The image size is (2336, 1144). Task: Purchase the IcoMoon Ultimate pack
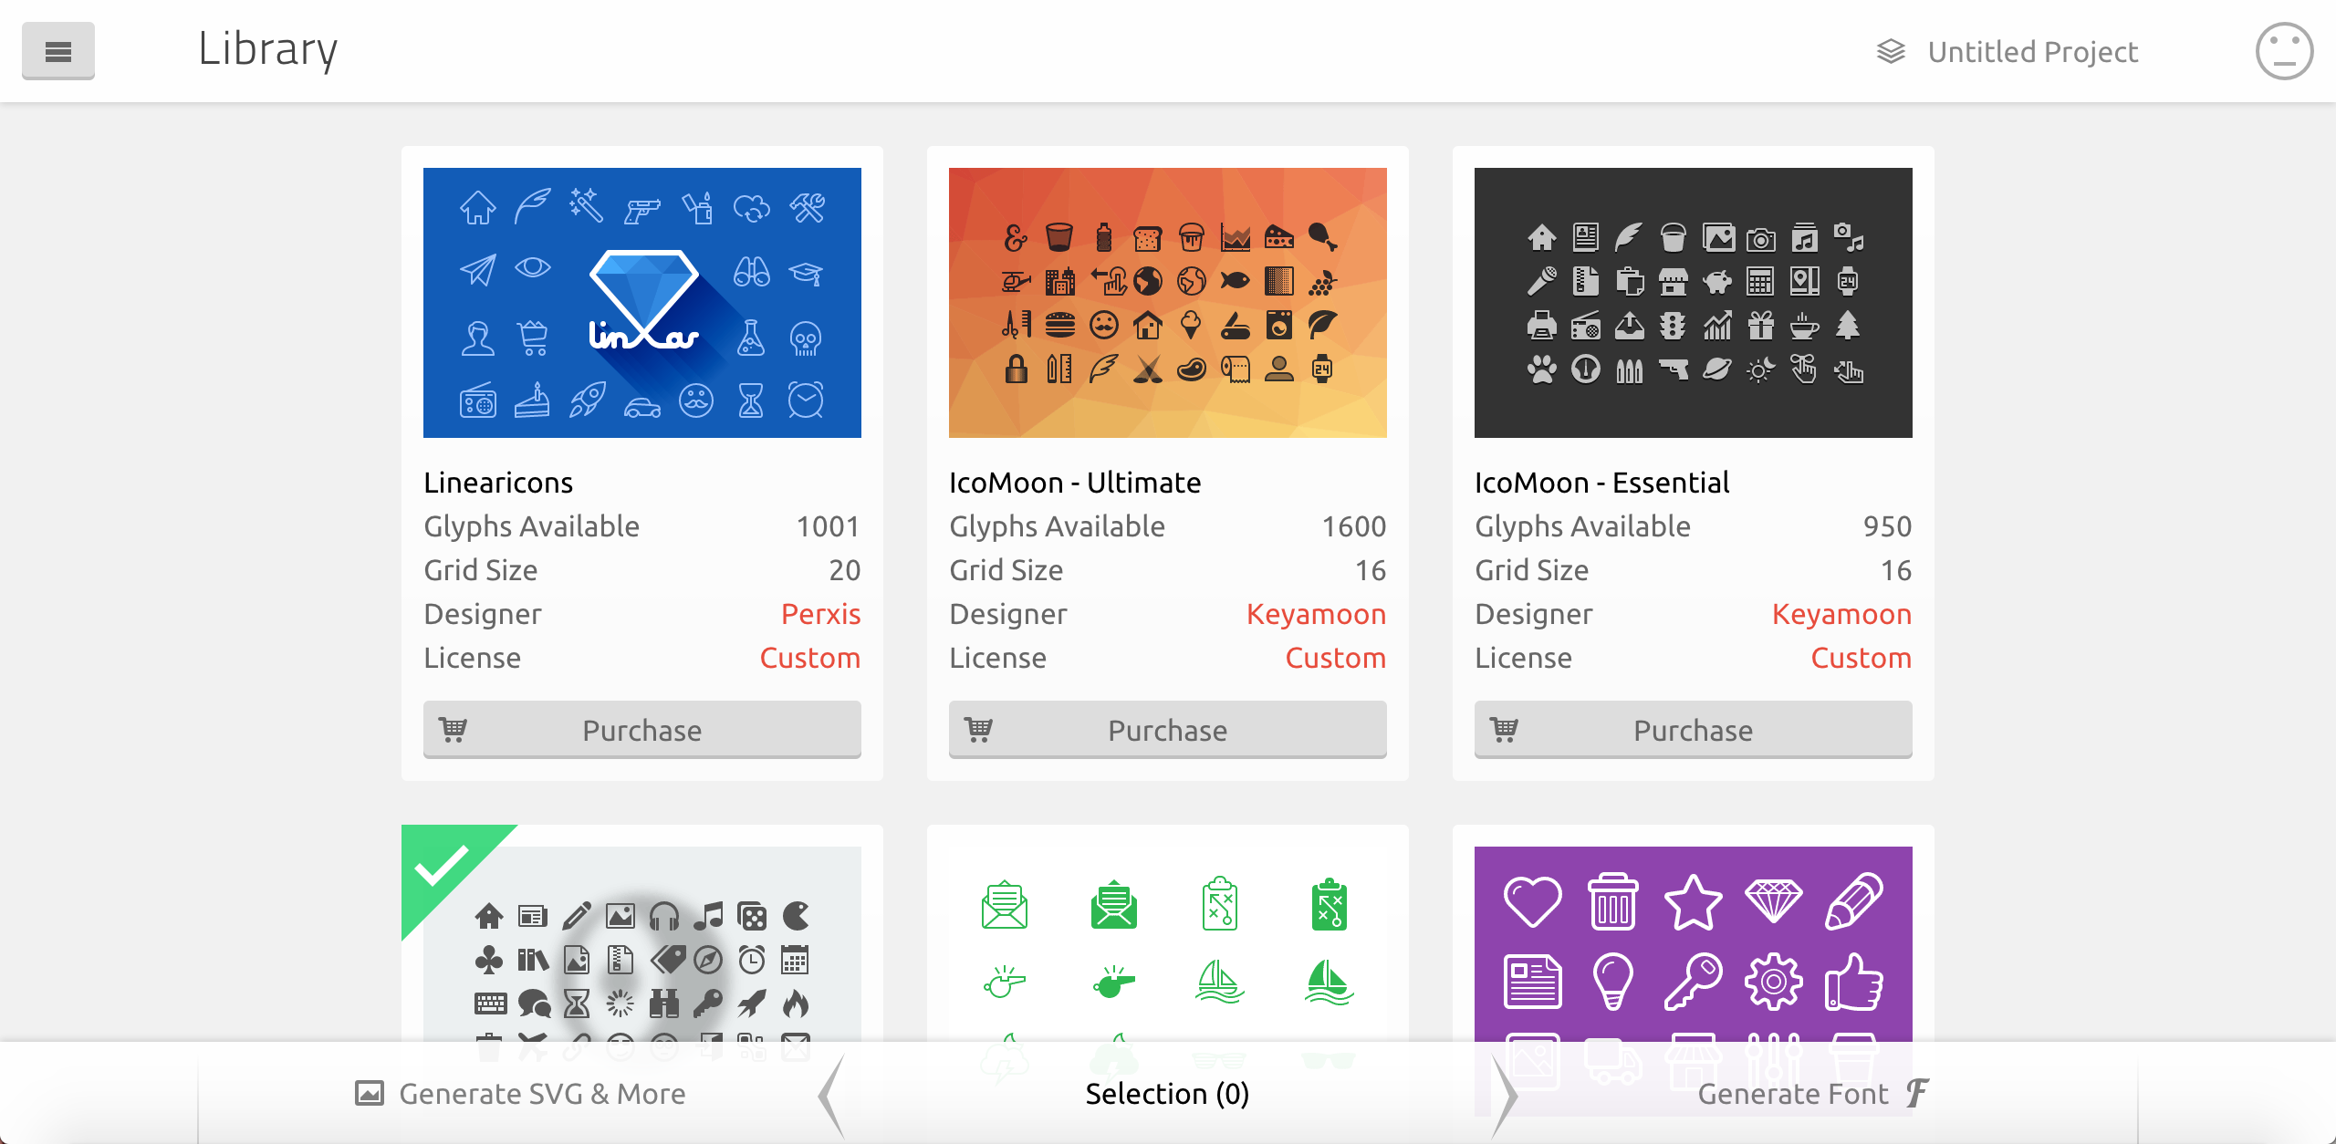point(1167,730)
